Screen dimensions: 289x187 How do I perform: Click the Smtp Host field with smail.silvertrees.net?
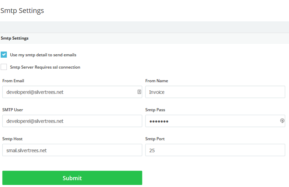click(72, 150)
